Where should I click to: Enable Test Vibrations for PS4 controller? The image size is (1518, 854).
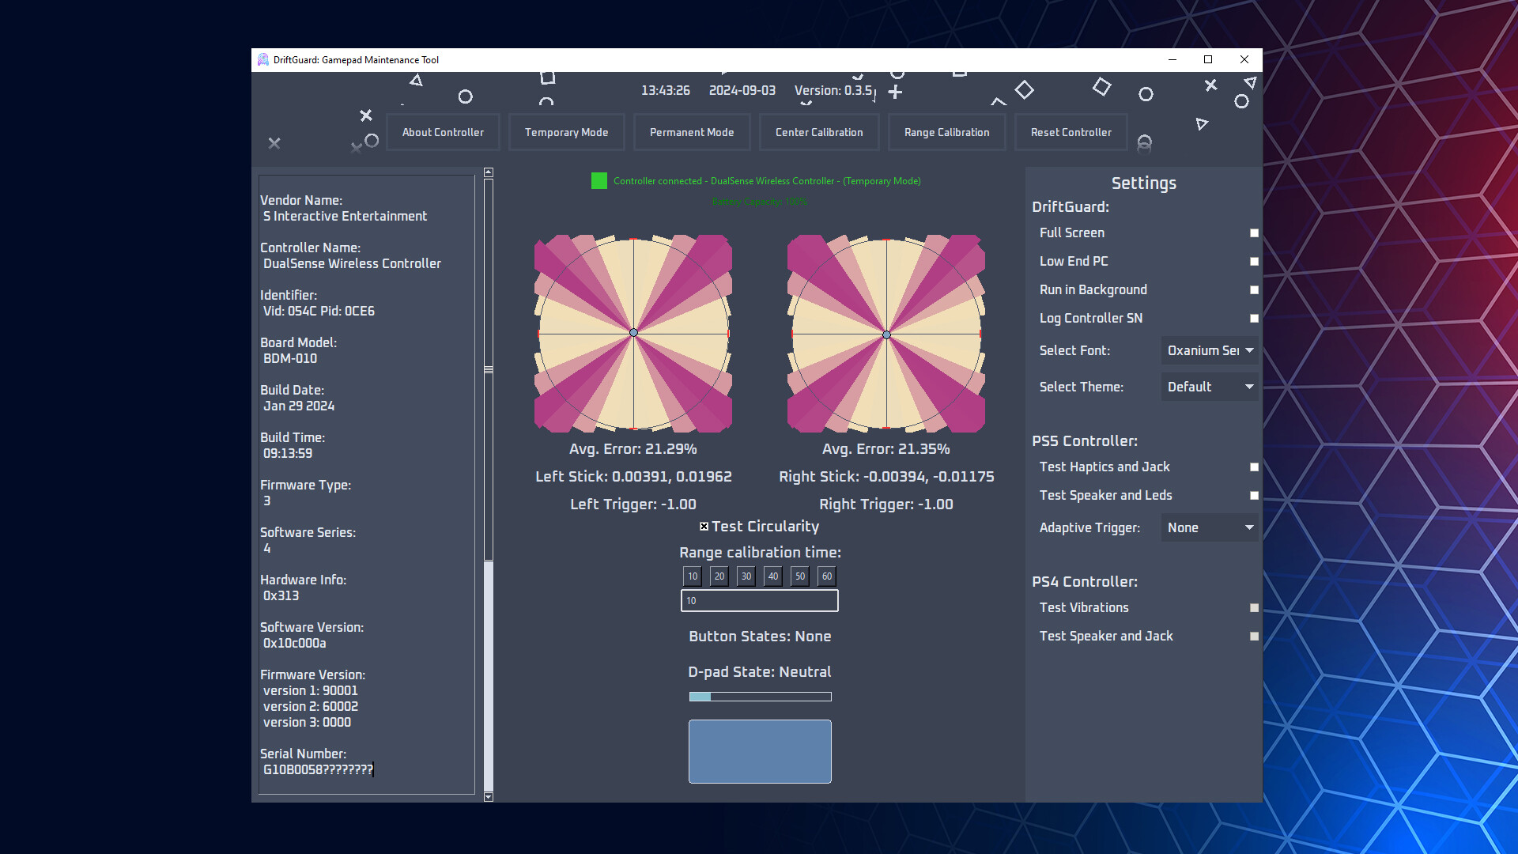point(1254,610)
